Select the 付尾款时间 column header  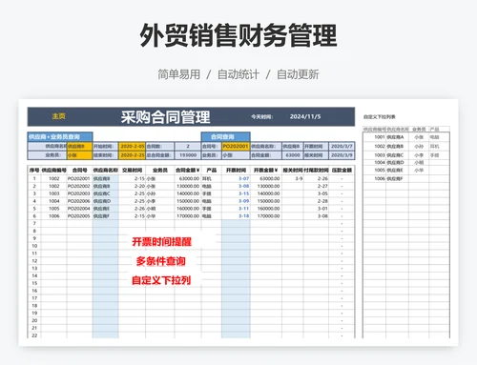(x=316, y=171)
